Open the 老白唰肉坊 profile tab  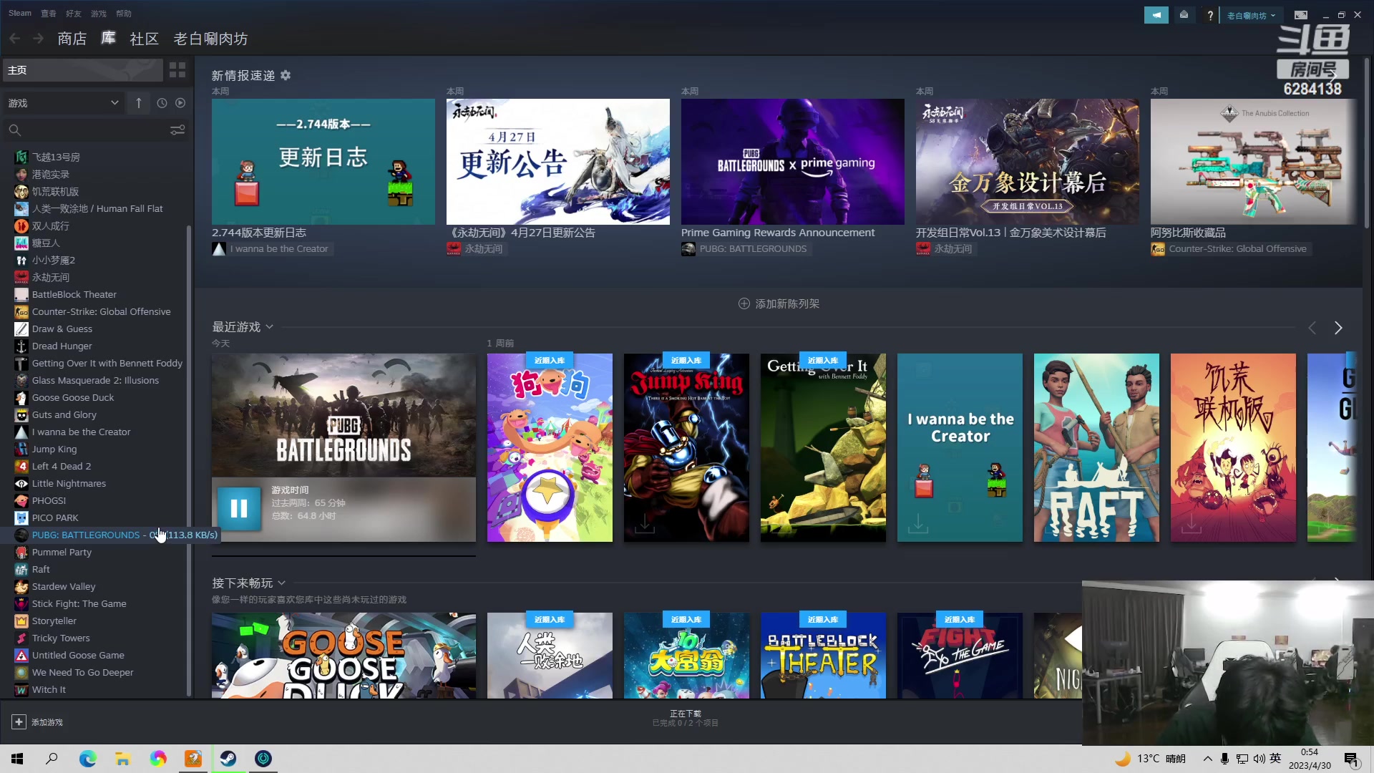210,39
